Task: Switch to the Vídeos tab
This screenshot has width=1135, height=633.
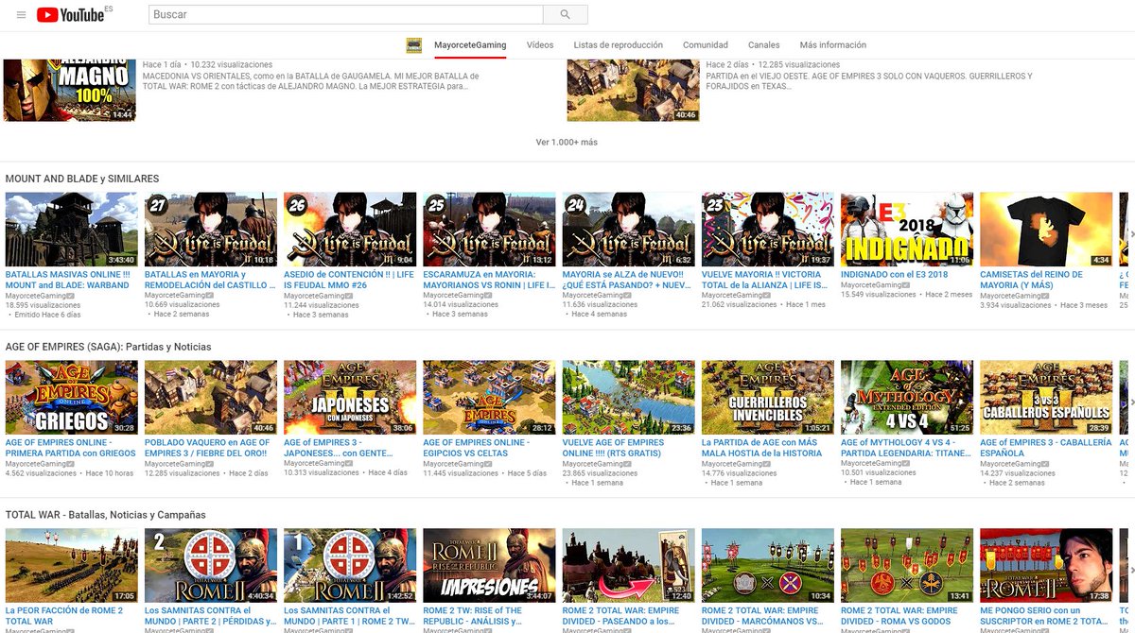Action: click(540, 45)
